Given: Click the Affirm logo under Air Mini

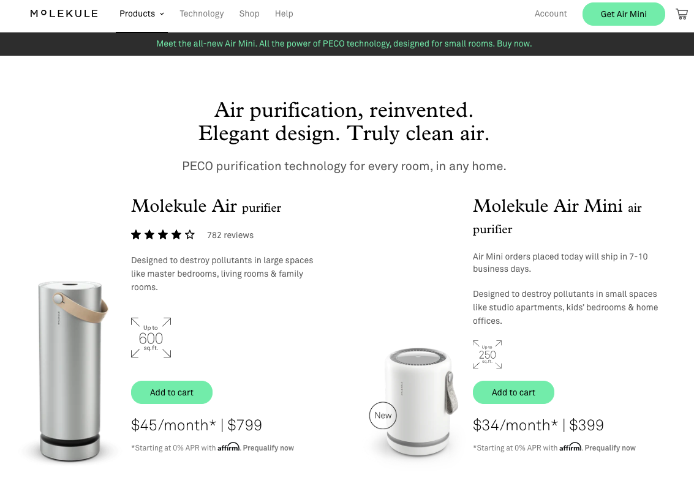Looking at the screenshot, I should (x=570, y=447).
